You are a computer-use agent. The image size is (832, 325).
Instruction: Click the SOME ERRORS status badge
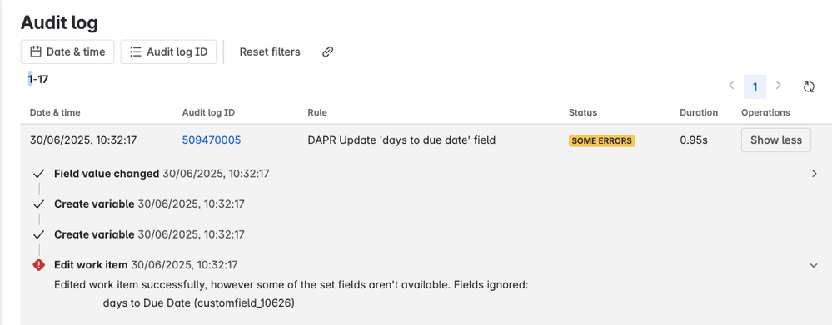point(601,140)
